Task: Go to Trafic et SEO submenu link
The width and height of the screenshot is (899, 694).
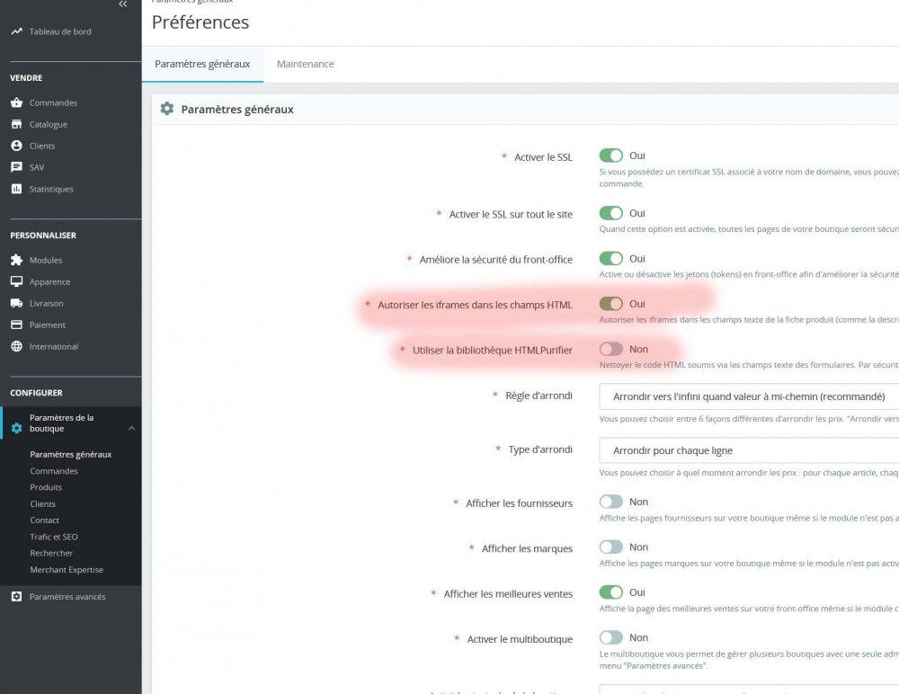Action: pyautogui.click(x=54, y=537)
